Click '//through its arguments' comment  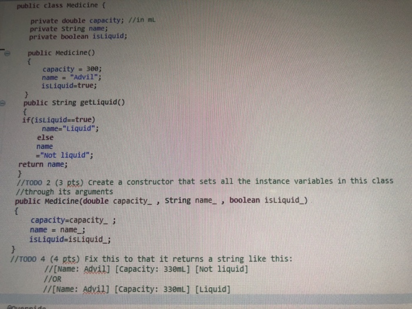(x=64, y=192)
